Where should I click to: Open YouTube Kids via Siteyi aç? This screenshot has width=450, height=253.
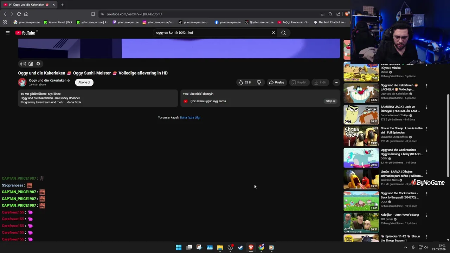(x=330, y=101)
